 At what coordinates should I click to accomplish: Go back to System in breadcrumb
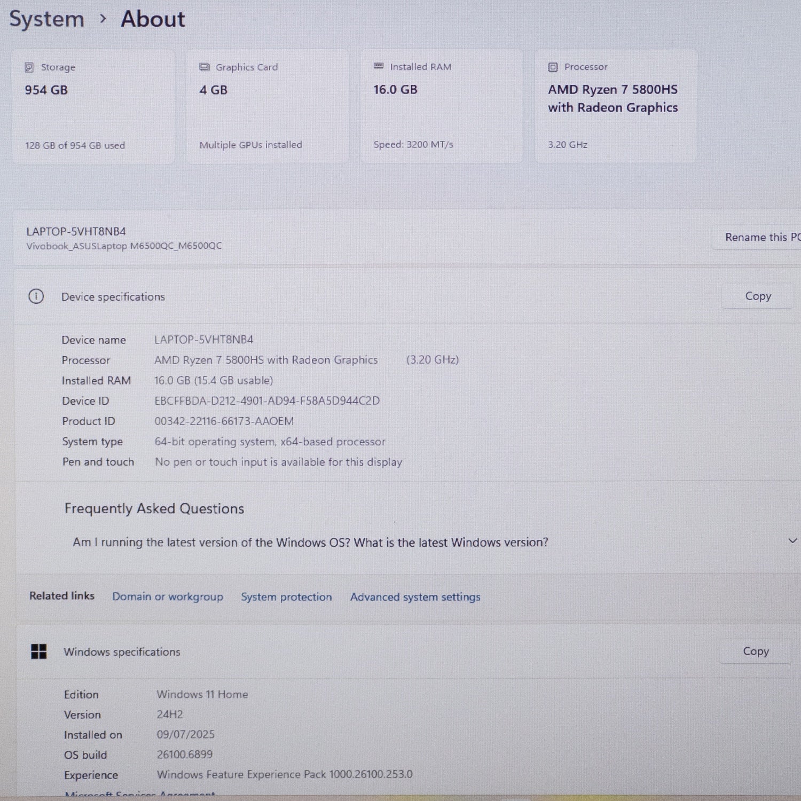click(47, 19)
